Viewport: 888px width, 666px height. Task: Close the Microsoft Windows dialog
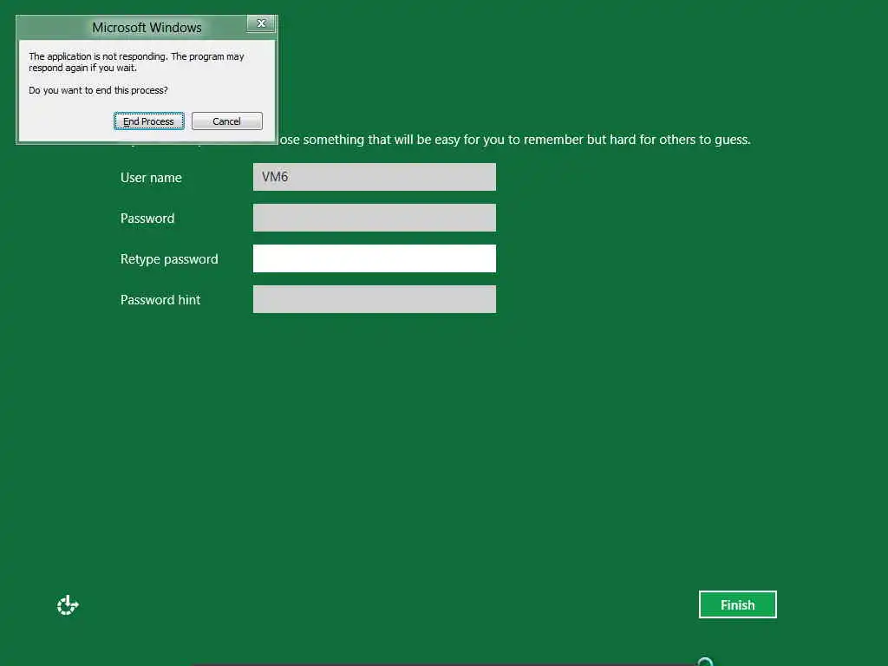click(x=261, y=23)
